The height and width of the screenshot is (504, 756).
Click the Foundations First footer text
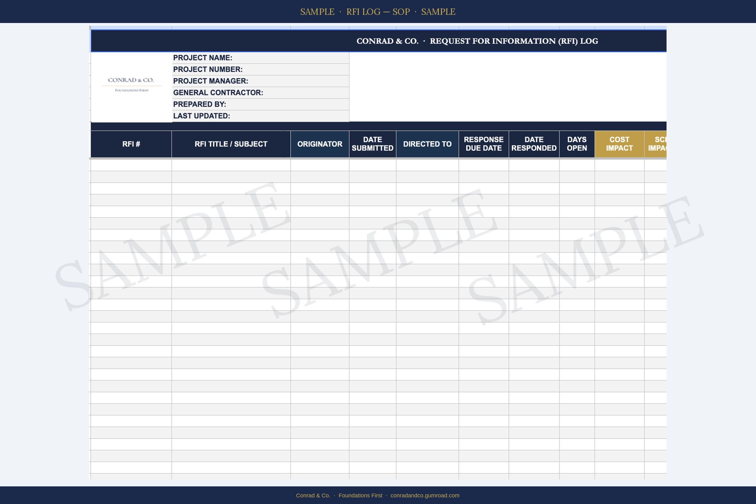pyautogui.click(x=360, y=495)
